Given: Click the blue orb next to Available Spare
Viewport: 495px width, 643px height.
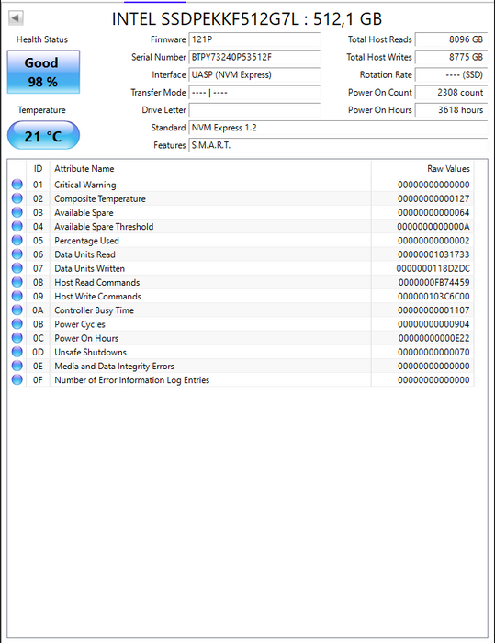Looking at the screenshot, I should 17,212.
